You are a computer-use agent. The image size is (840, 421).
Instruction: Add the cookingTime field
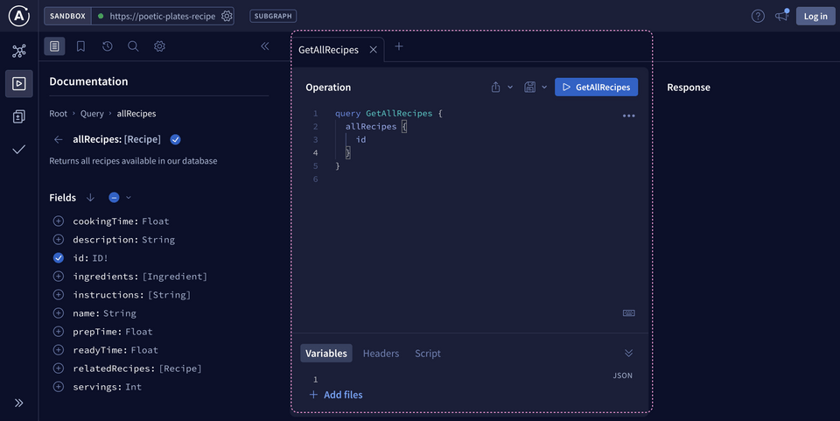[59, 221]
